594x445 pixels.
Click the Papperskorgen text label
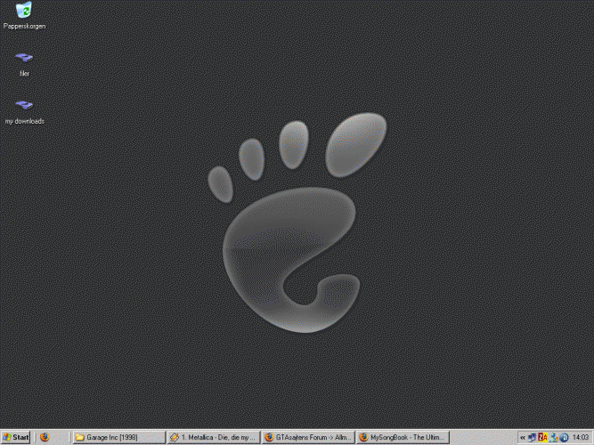24,27
